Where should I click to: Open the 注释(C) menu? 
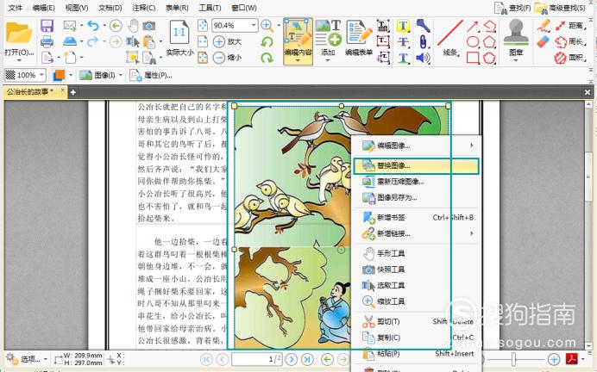(x=143, y=8)
